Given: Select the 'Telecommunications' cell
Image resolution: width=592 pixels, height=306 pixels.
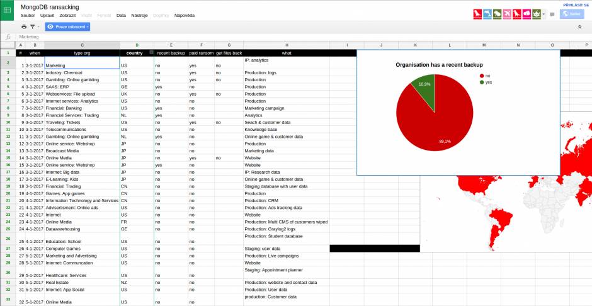Looking at the screenshot, I should click(x=83, y=130).
